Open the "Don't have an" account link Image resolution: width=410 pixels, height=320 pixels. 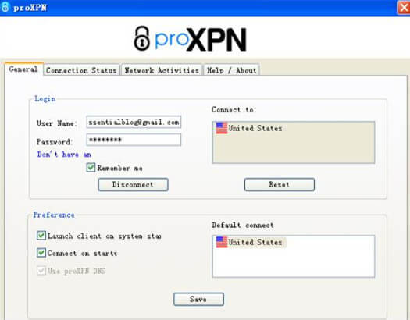pos(64,155)
